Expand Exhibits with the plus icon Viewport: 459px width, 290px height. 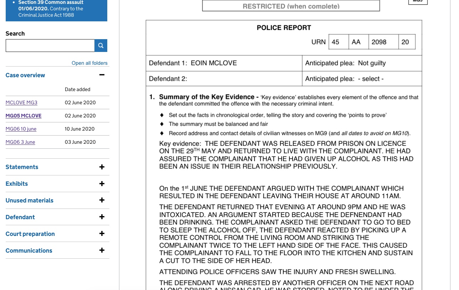(102, 184)
